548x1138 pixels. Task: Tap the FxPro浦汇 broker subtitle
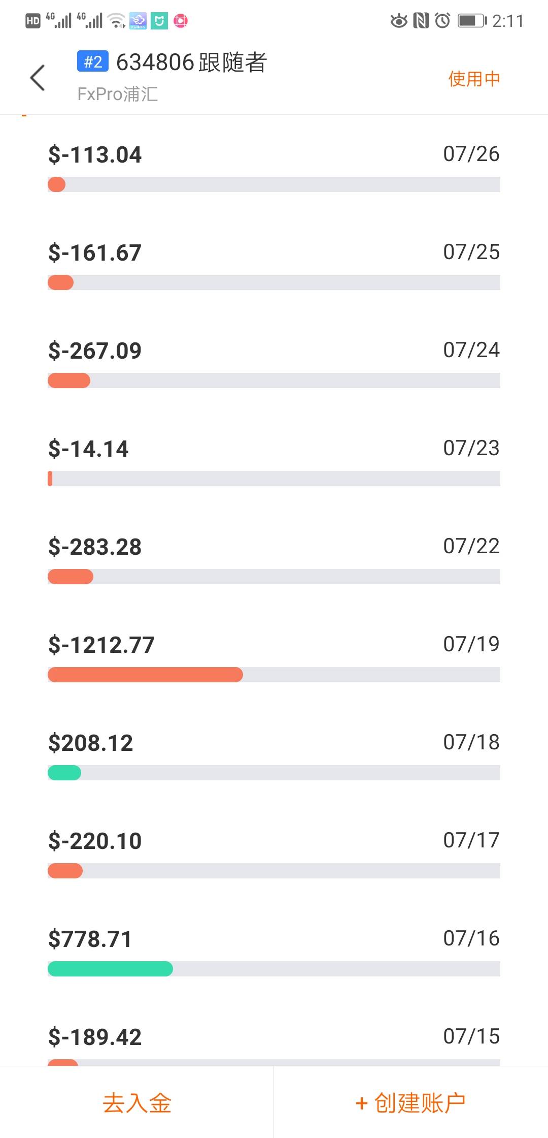pyautogui.click(x=117, y=94)
